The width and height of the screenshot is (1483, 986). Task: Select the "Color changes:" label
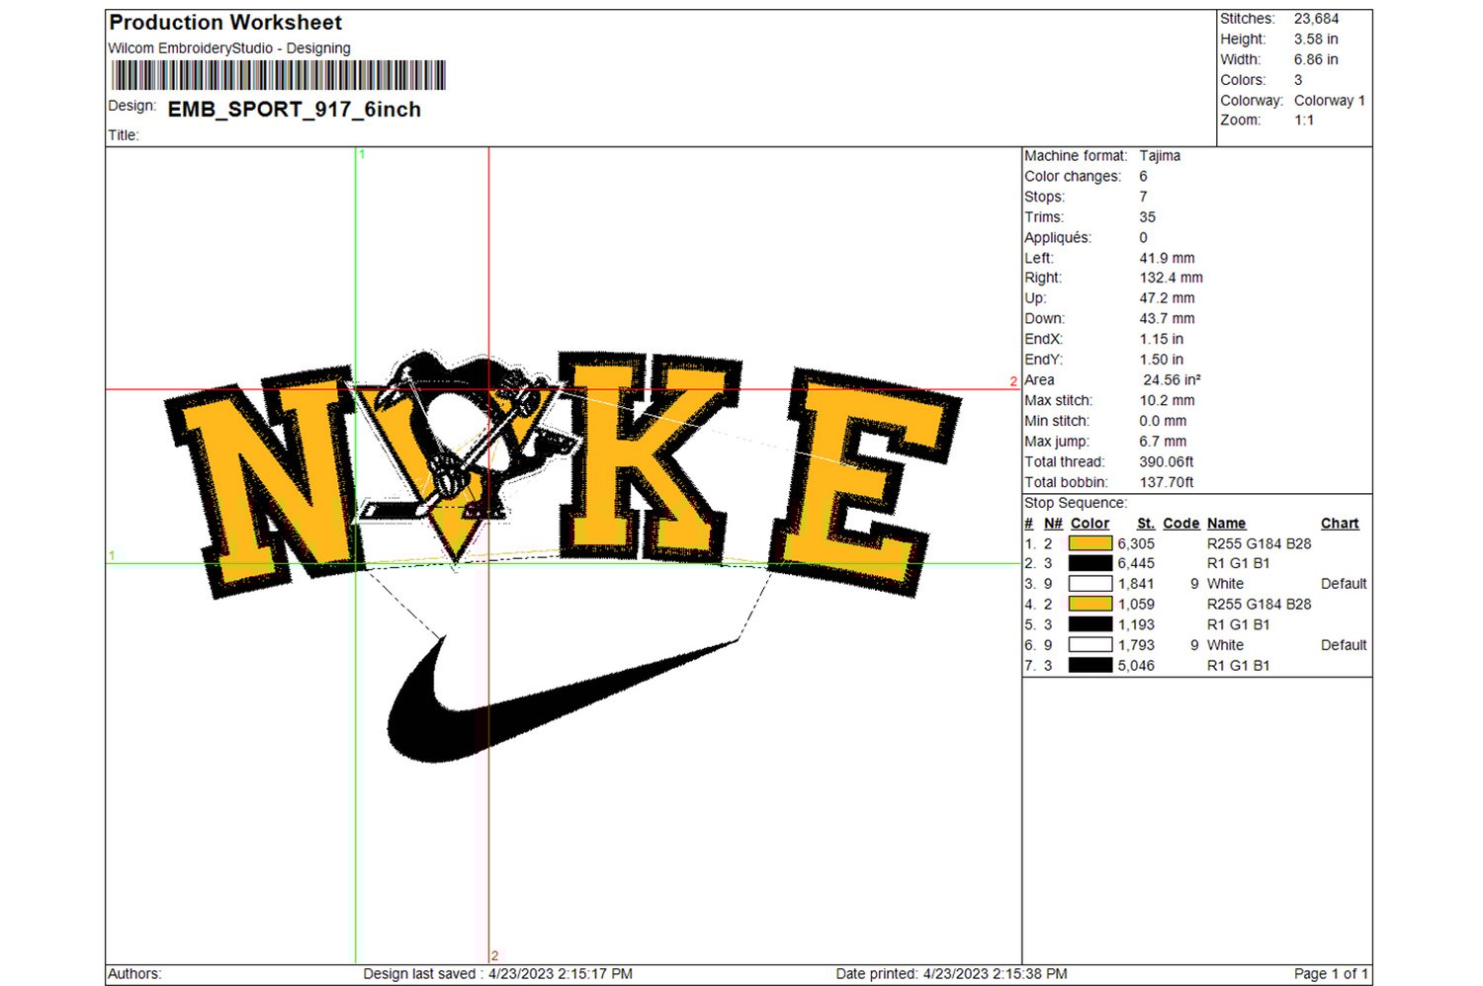point(1073,177)
